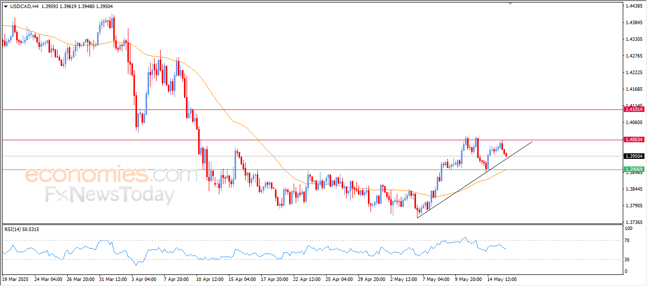Screen dimensions: 647x286
Task: Select the red 1.41014 price label
Action: click(634, 109)
